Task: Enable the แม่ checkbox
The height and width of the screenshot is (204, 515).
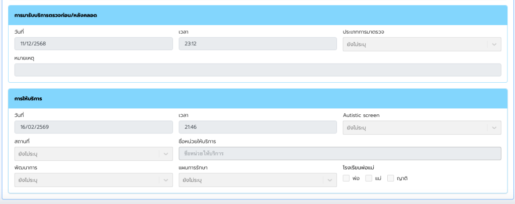Action: tap(369, 178)
